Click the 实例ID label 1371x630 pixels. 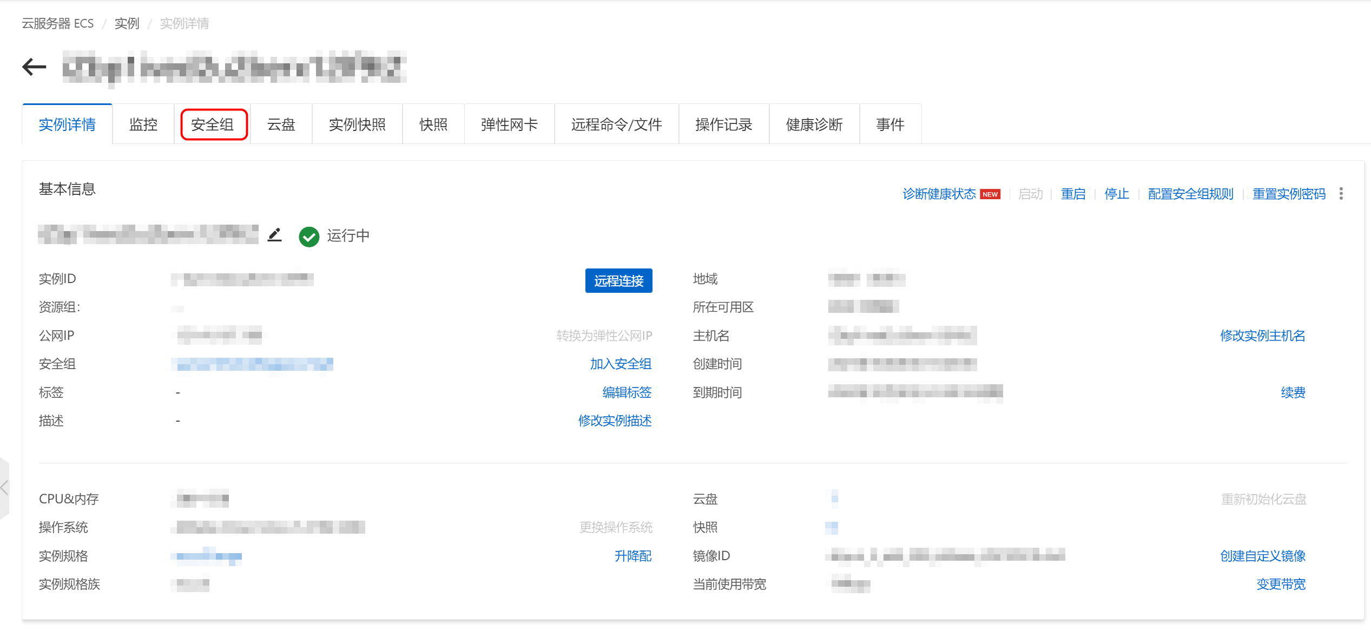(57, 279)
